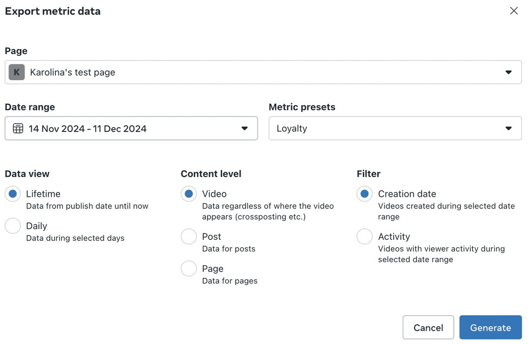Click the Generate button
Image resolution: width=532 pixels, height=344 pixels.
[491, 328]
